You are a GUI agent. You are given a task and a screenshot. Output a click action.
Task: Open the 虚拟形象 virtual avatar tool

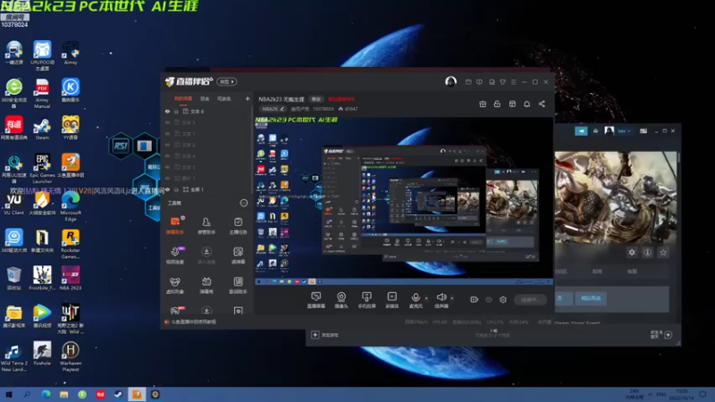(174, 285)
